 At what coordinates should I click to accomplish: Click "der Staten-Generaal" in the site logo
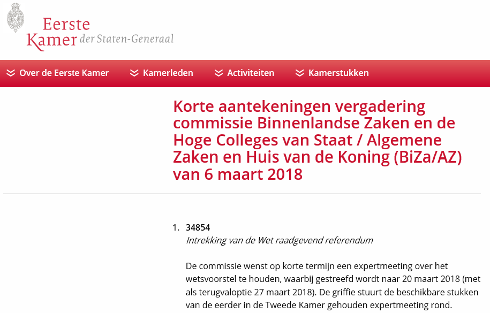coord(126,39)
